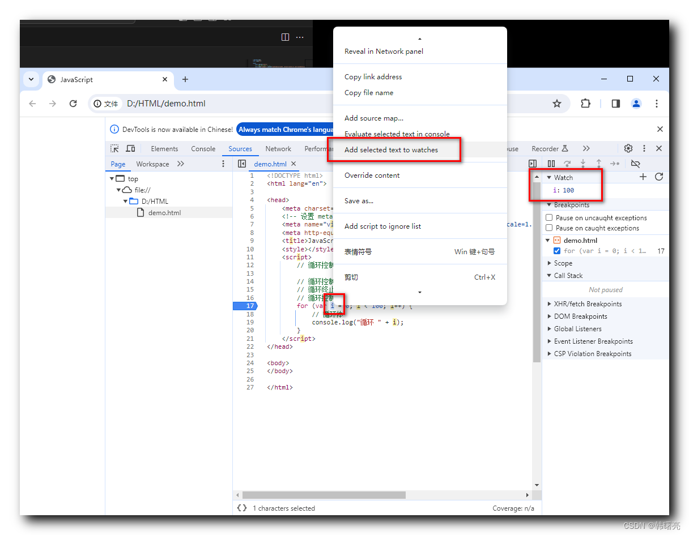Show more navigator tabs chevron
Viewport: 689px width, 535px height.
(x=181, y=164)
